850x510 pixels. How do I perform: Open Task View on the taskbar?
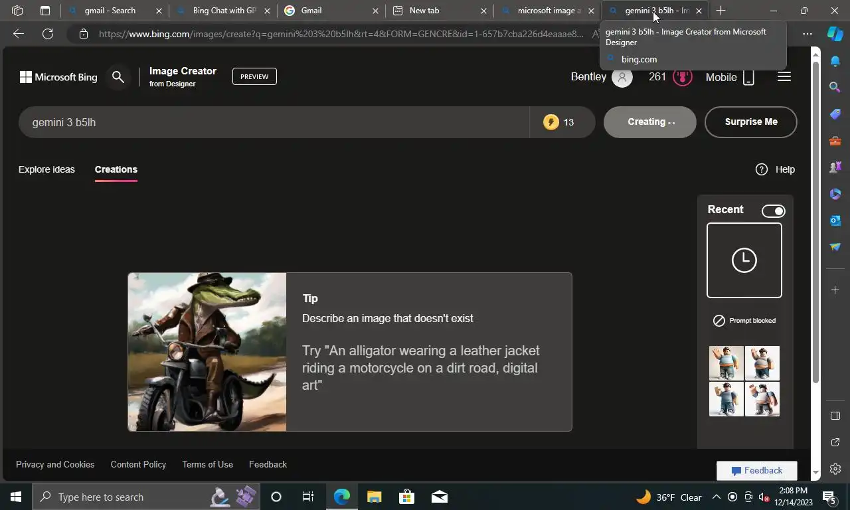coord(308,497)
